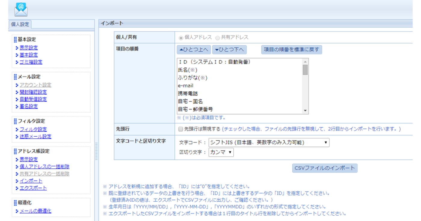Select 自宅－郵便番号 in the item list
Viewport: 421px width, 221px height.
pos(239,109)
